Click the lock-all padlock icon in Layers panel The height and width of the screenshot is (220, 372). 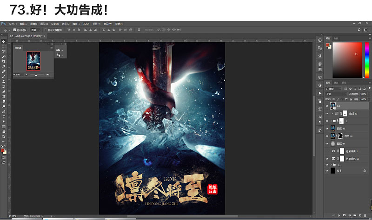(351, 99)
